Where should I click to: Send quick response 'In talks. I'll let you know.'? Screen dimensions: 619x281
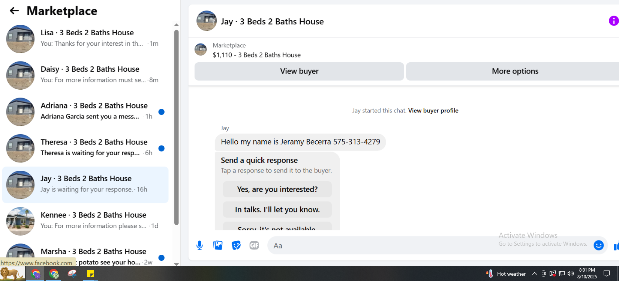pyautogui.click(x=277, y=210)
